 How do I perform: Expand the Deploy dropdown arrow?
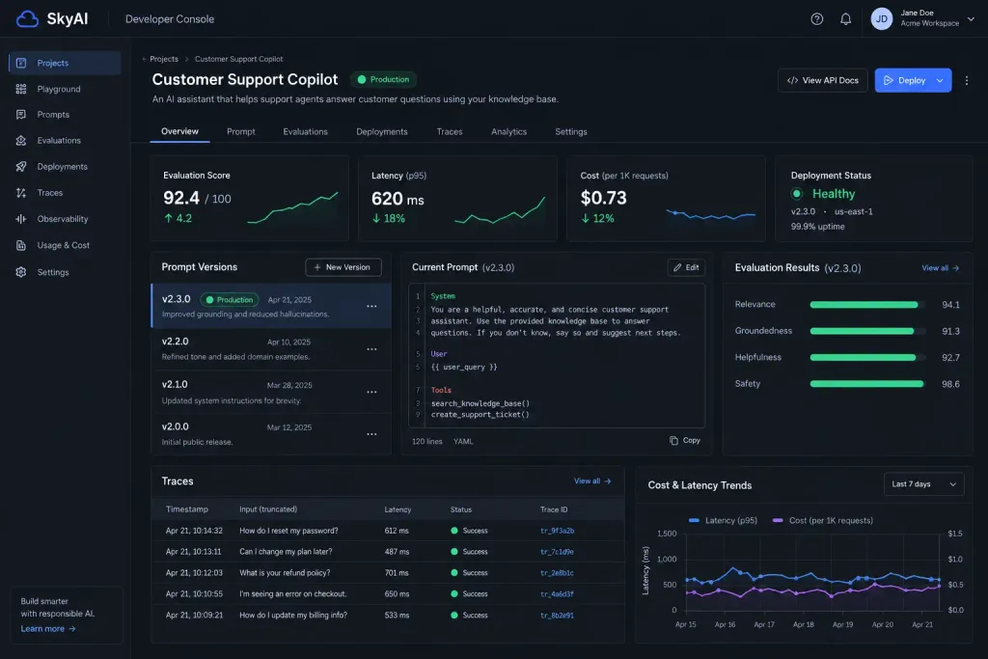[940, 81]
